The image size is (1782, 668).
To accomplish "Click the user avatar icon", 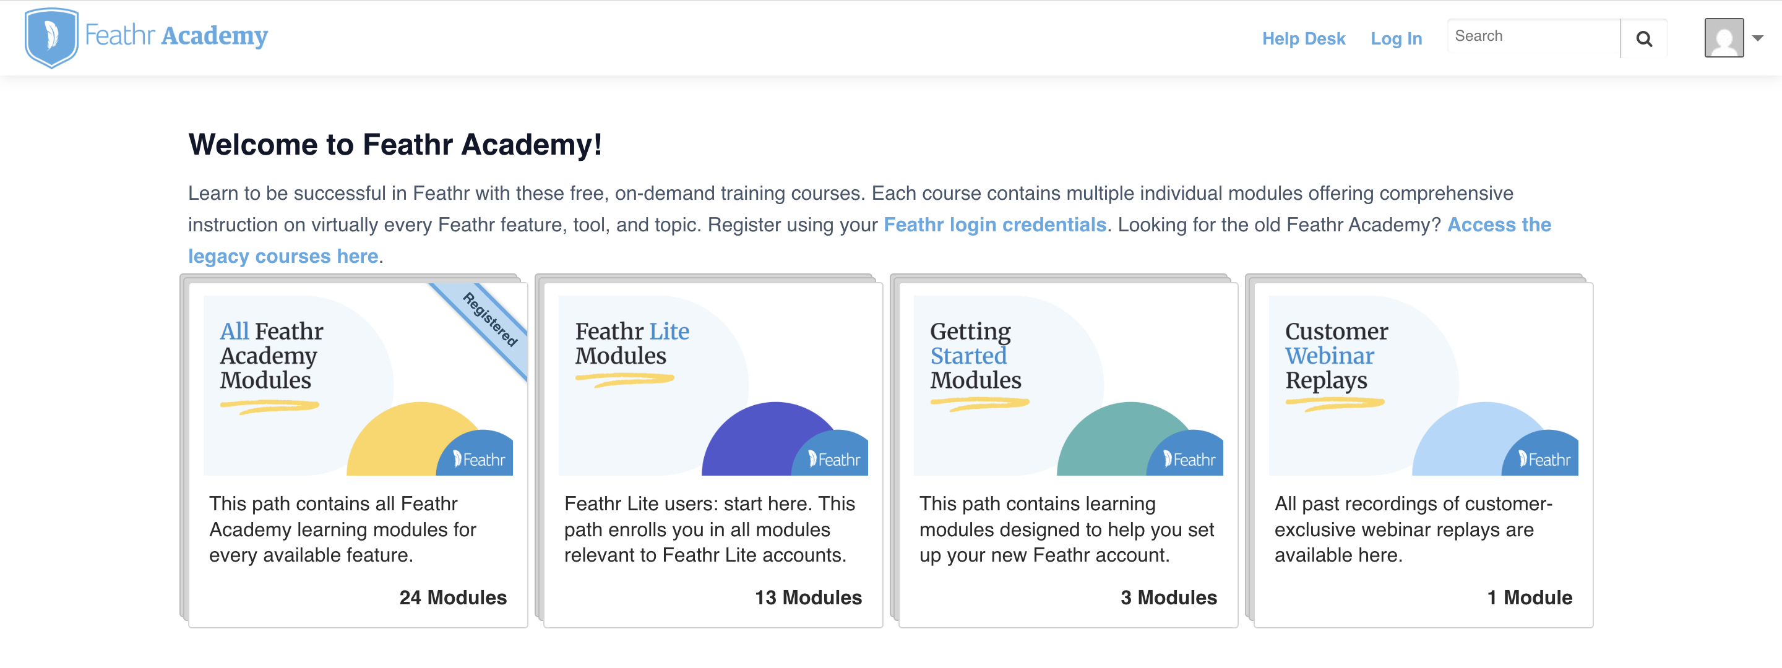I will pyautogui.click(x=1723, y=38).
